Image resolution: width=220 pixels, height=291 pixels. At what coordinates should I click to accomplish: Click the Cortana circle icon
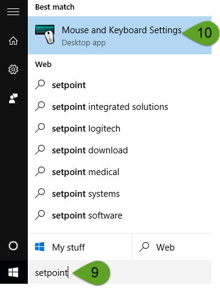coord(13,246)
